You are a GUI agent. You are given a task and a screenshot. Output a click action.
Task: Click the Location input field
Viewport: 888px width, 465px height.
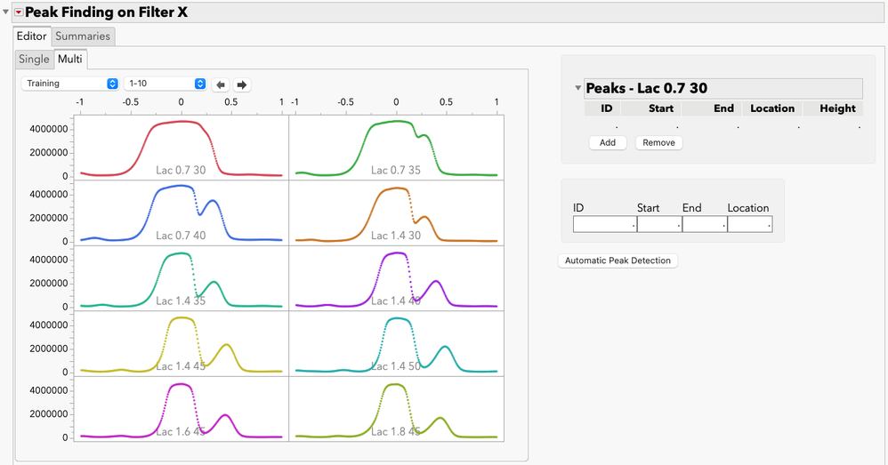748,225
